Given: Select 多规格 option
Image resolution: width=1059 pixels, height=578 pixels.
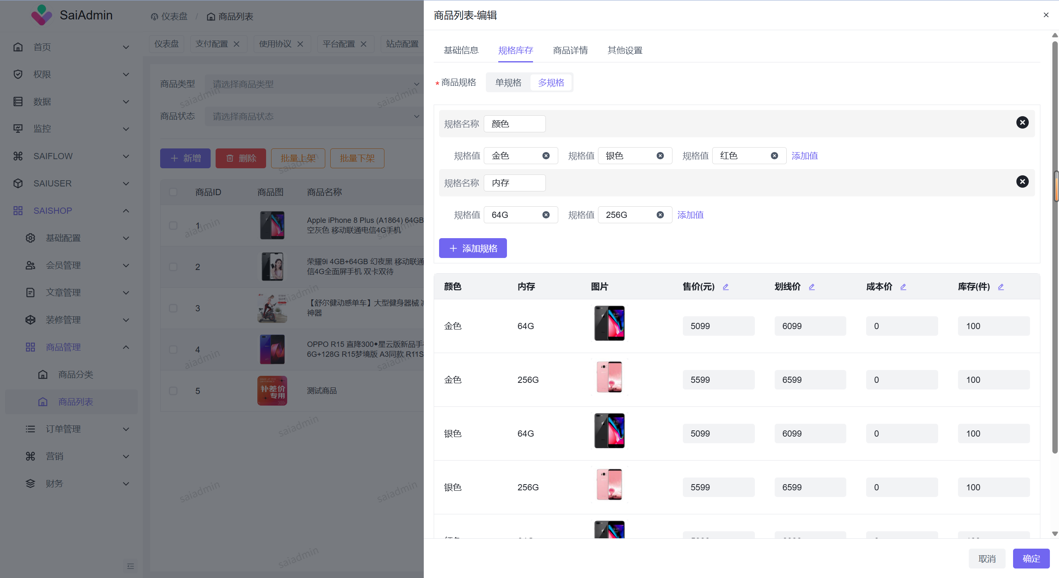Looking at the screenshot, I should [x=551, y=83].
